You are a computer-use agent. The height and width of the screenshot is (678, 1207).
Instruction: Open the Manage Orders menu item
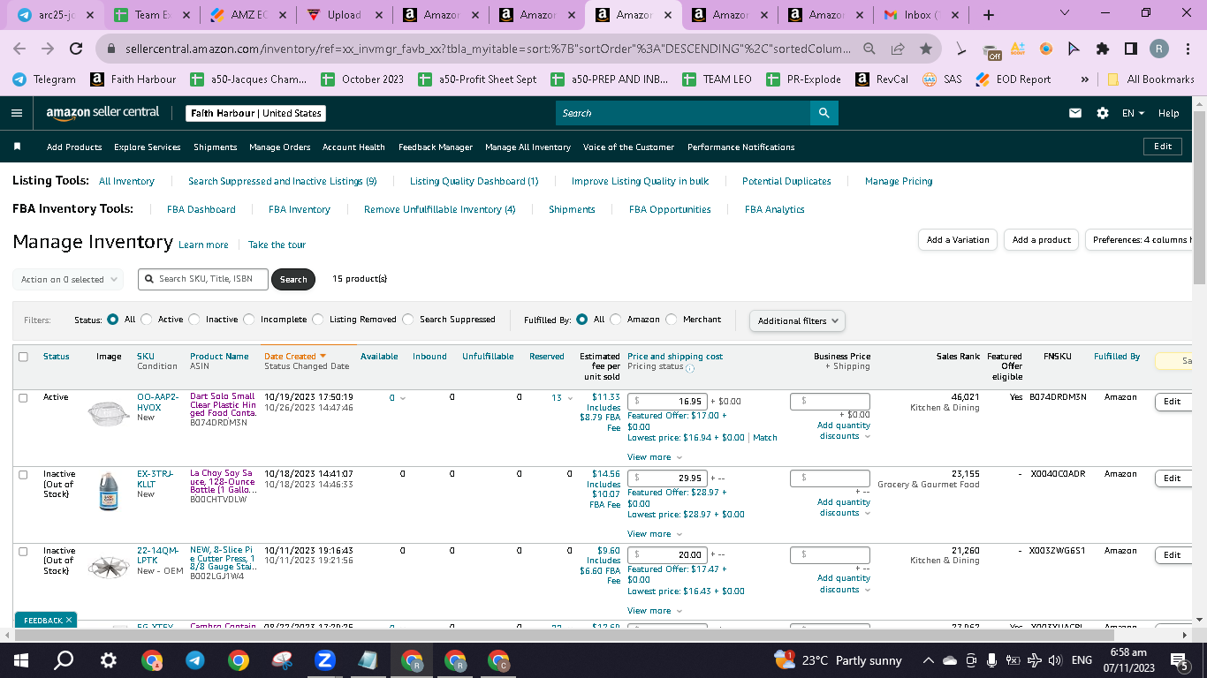click(x=280, y=147)
